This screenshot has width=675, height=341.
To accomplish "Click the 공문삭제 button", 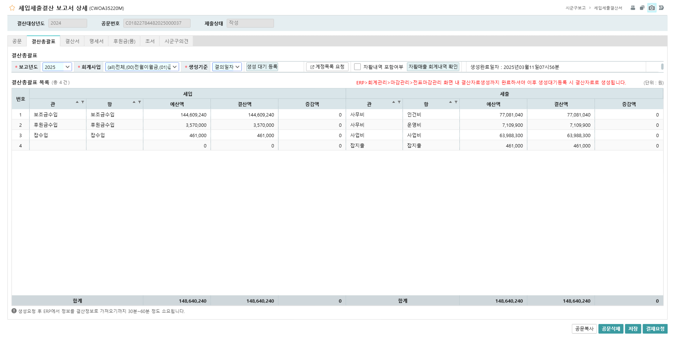I will tap(611, 328).
